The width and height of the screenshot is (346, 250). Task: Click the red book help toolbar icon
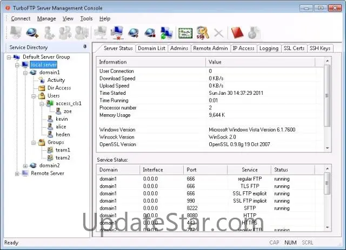237,33
